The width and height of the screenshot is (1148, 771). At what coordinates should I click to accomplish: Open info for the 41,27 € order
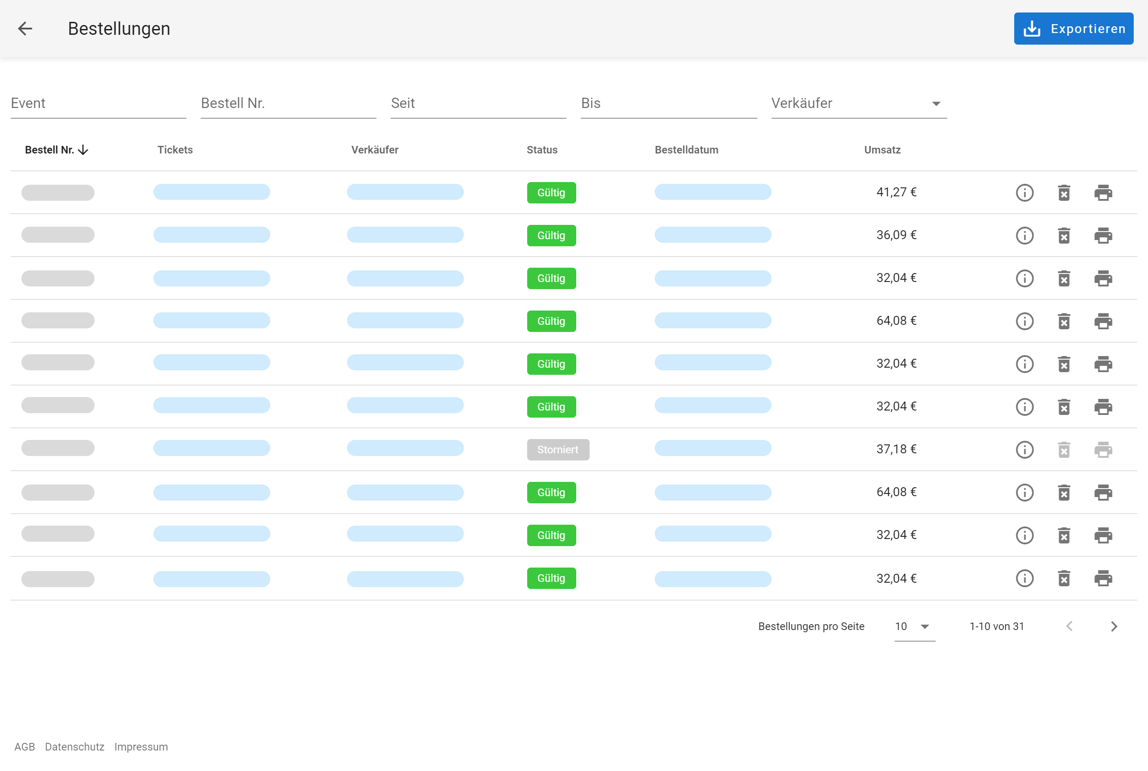tap(1024, 193)
